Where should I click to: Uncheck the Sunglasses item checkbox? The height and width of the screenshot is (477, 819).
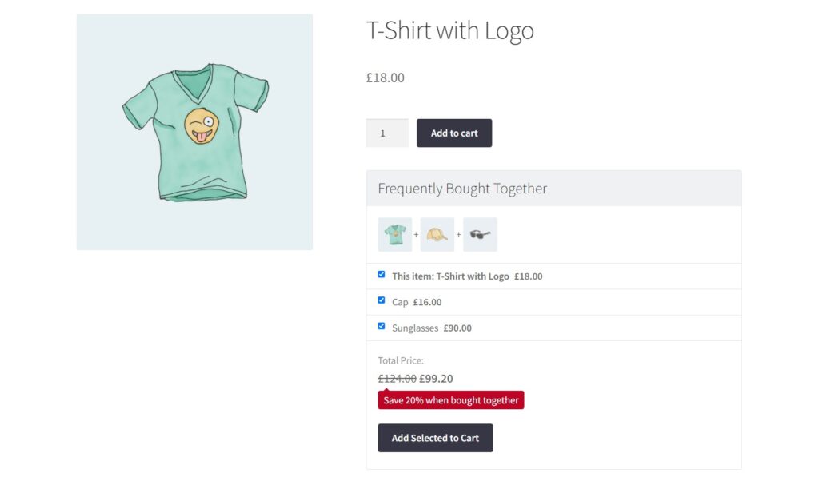[381, 327]
